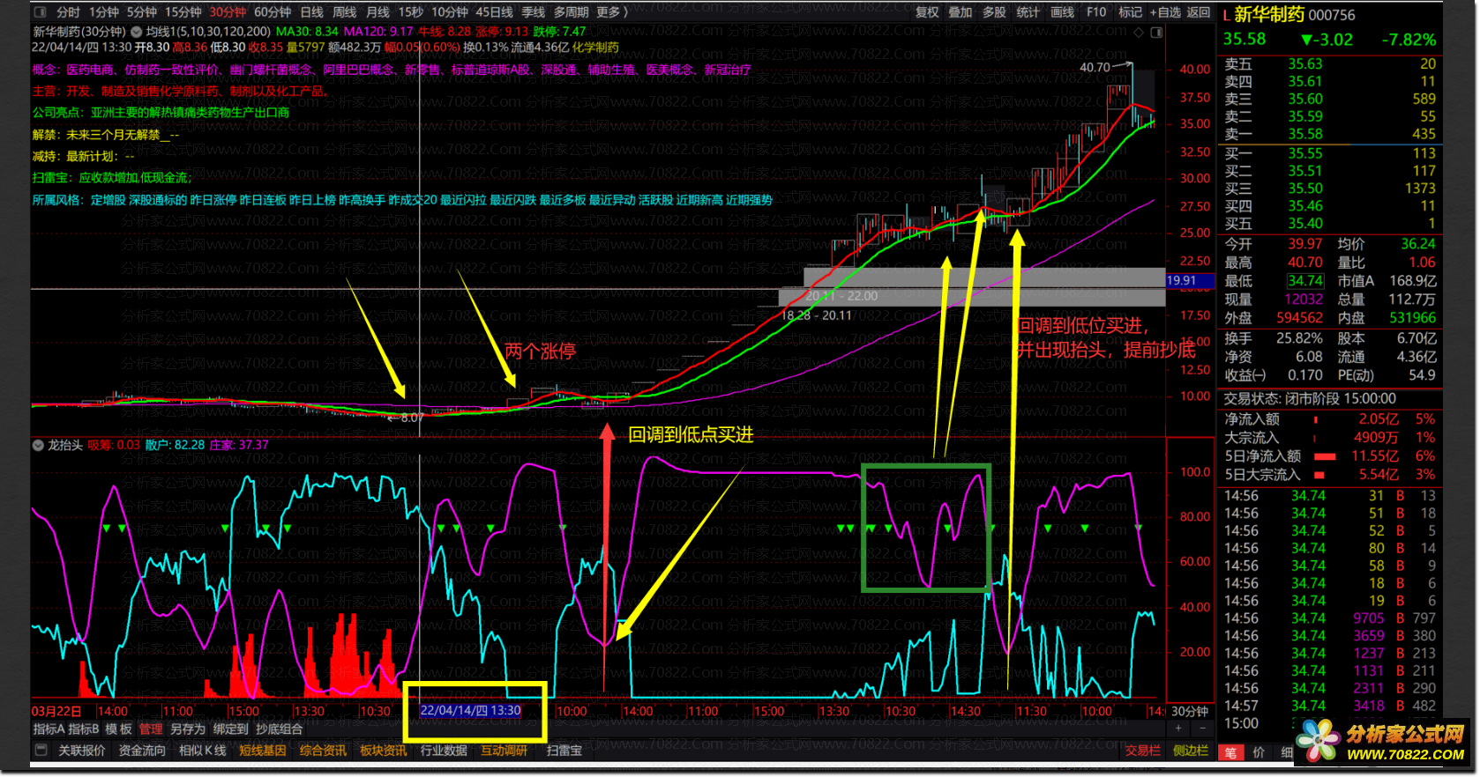Expand the 更多 periods menu

tap(612, 12)
